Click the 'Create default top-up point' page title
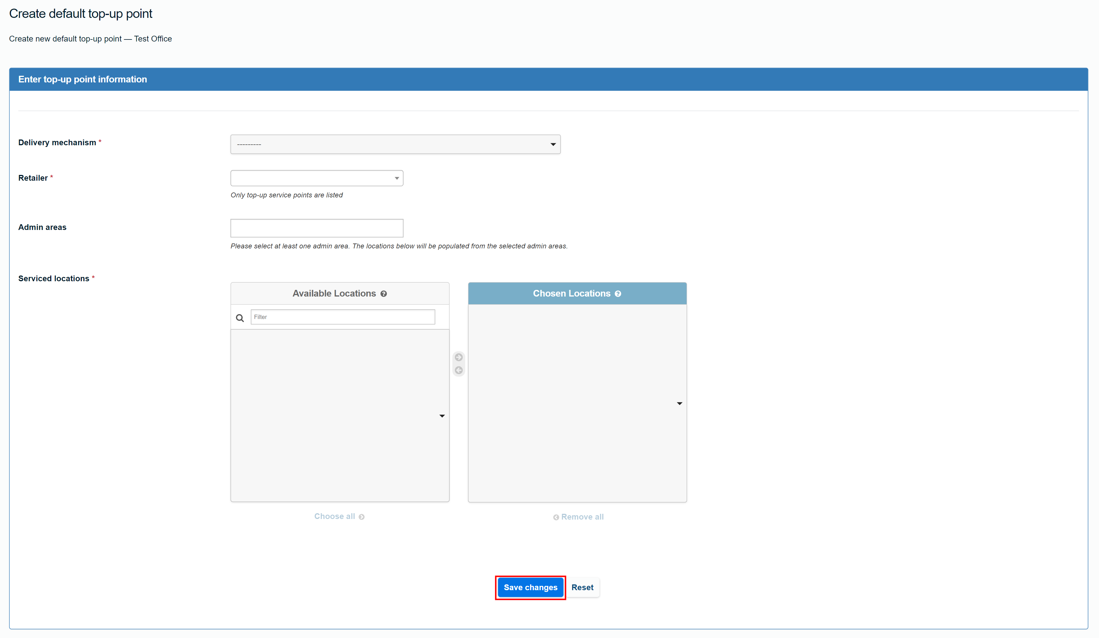 (x=81, y=14)
